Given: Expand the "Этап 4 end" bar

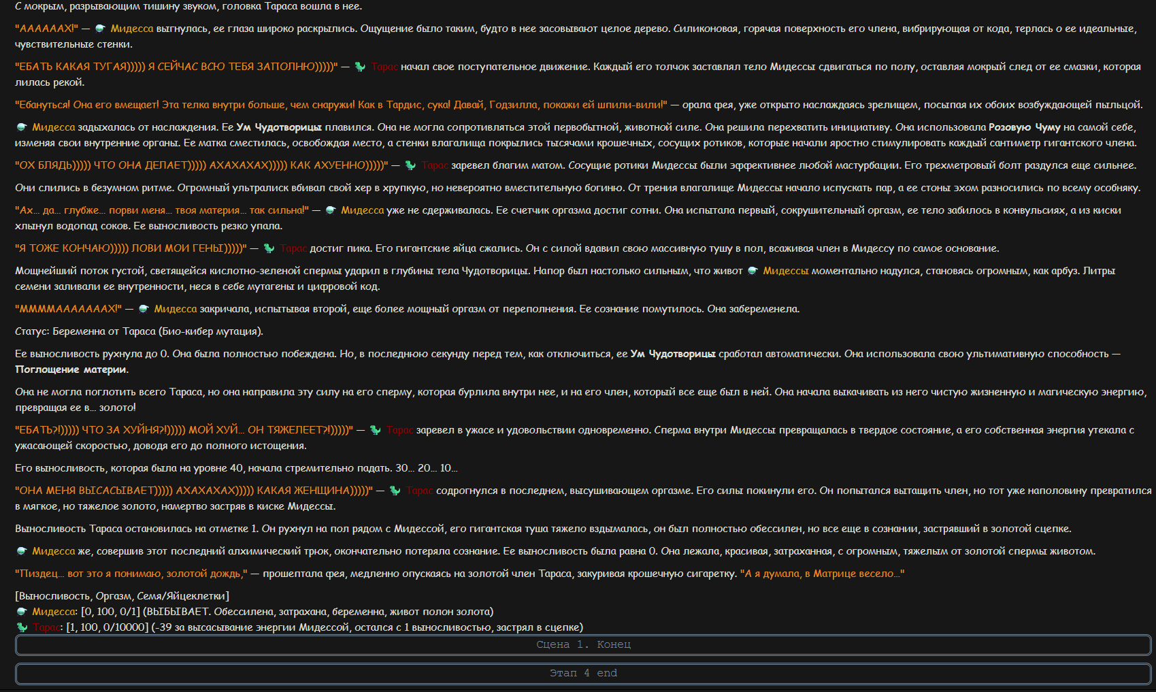Looking at the screenshot, I should tap(583, 673).
